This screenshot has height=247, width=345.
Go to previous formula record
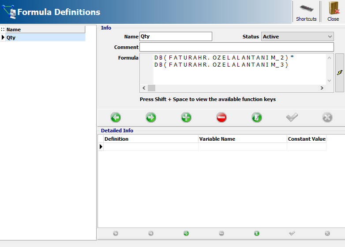(x=116, y=117)
